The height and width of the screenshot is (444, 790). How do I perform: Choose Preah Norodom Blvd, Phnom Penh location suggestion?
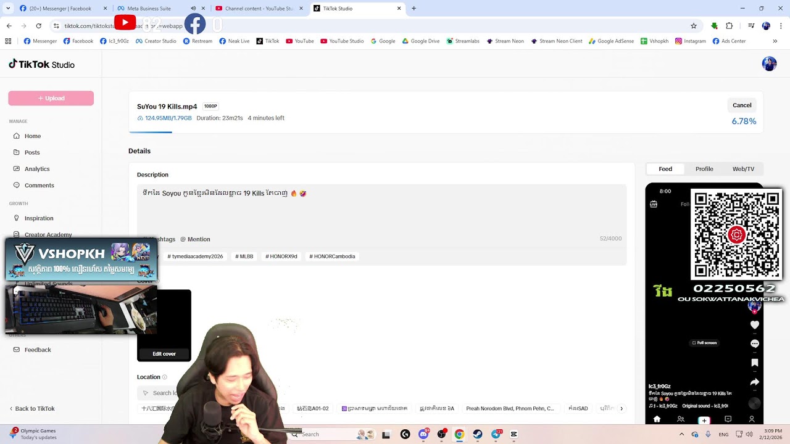510,408
